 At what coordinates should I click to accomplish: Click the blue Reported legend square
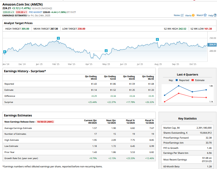(x=176, y=80)
